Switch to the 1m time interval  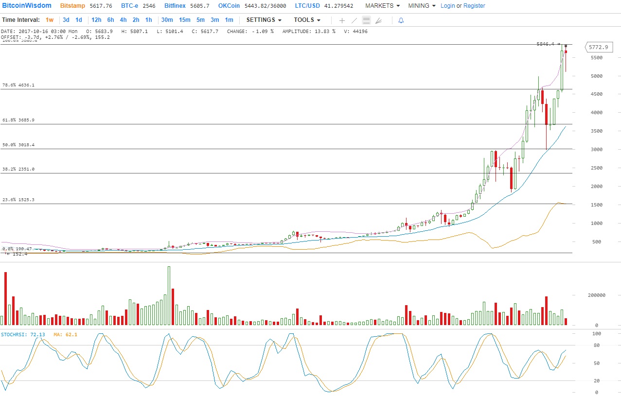(x=229, y=20)
